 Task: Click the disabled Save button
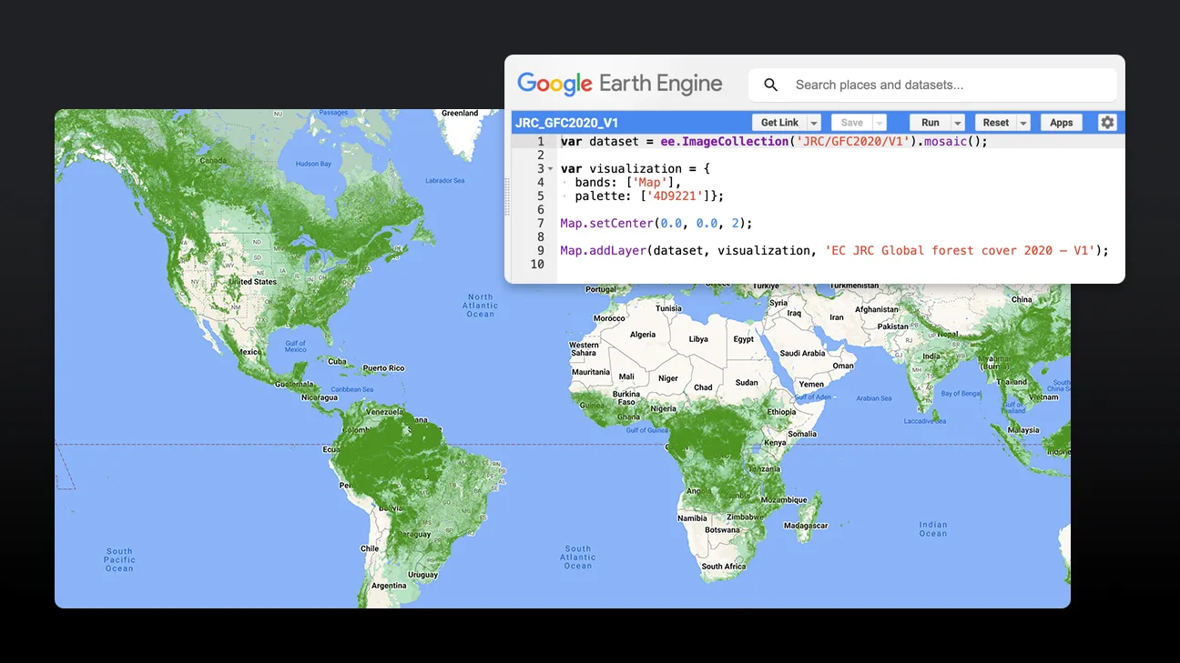coord(853,121)
